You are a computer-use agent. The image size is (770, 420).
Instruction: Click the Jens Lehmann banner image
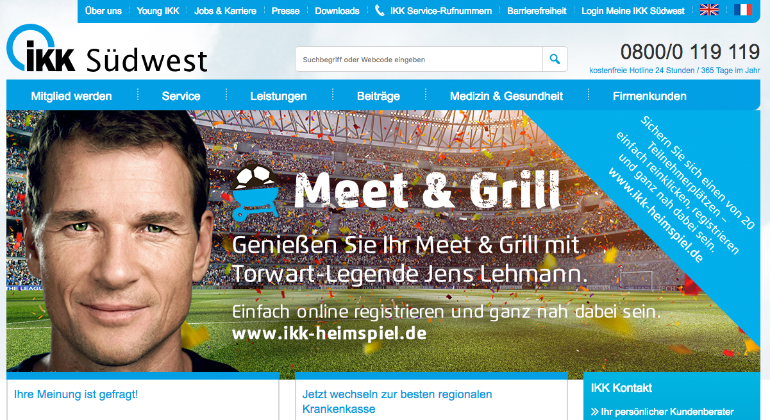click(x=383, y=241)
